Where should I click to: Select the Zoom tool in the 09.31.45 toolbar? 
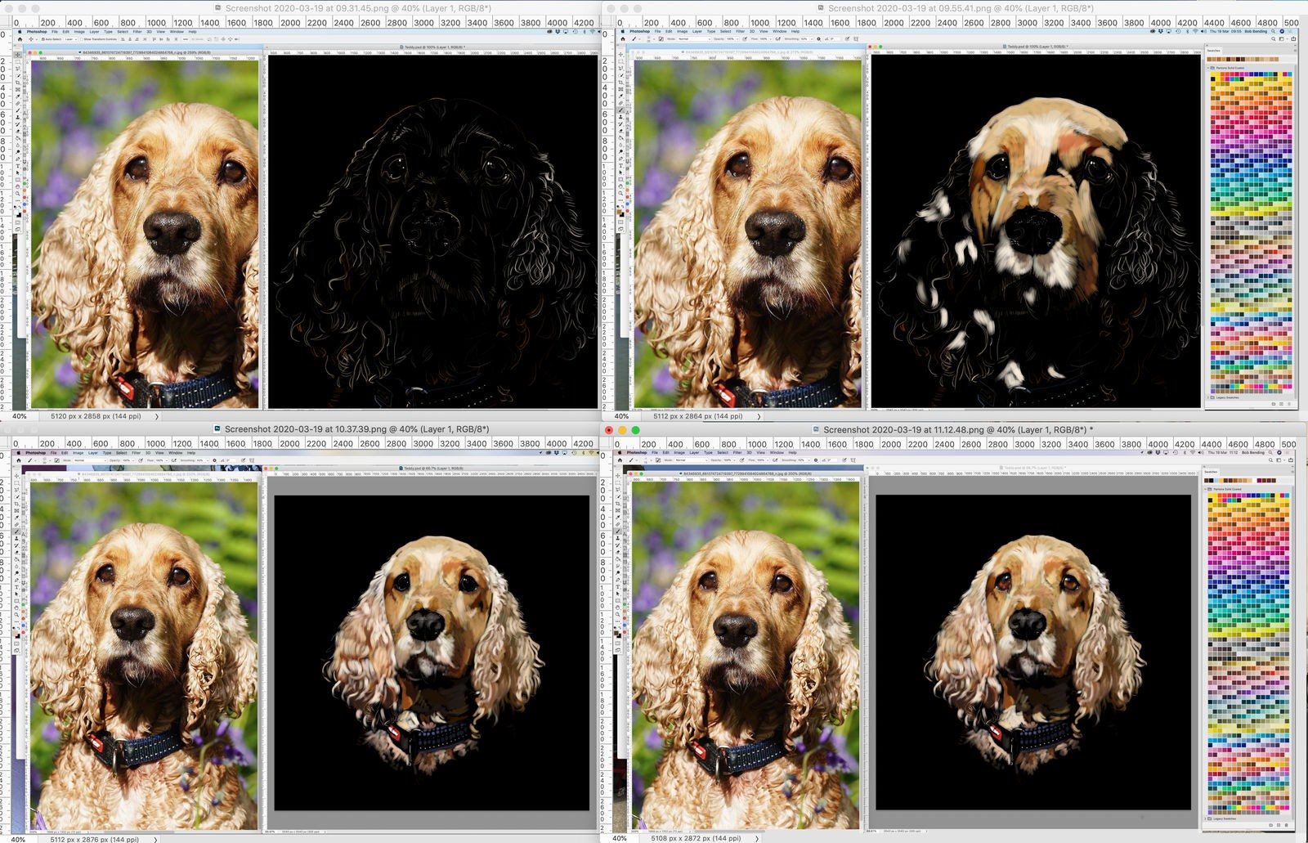[x=18, y=195]
